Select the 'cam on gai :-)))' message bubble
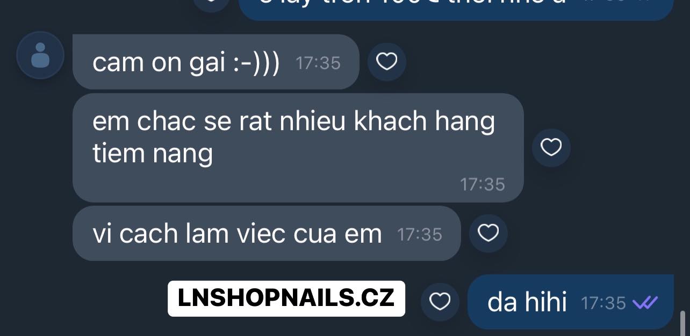This screenshot has width=690, height=336. [x=215, y=62]
